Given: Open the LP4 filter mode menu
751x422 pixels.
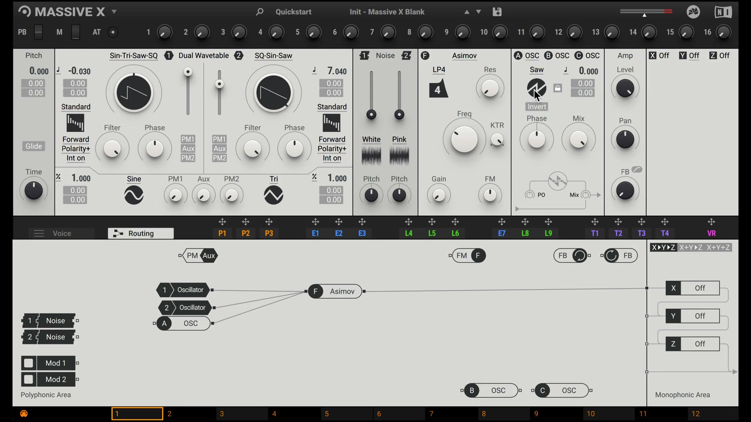Looking at the screenshot, I should tap(439, 70).
